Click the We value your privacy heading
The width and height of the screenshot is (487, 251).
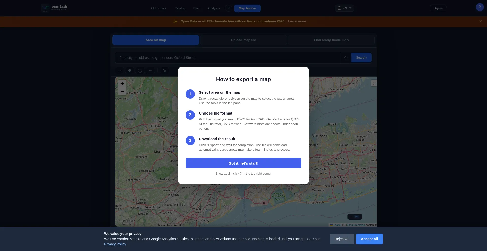coord(123,234)
